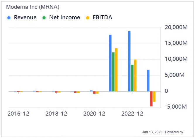Click the Moderna Inc (MRNA) chart title
The height and width of the screenshot is (138, 195).
tap(33, 7)
